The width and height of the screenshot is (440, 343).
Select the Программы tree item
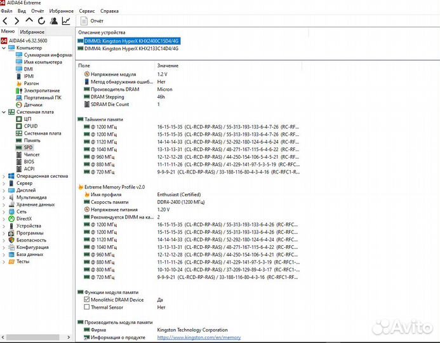pos(30,233)
